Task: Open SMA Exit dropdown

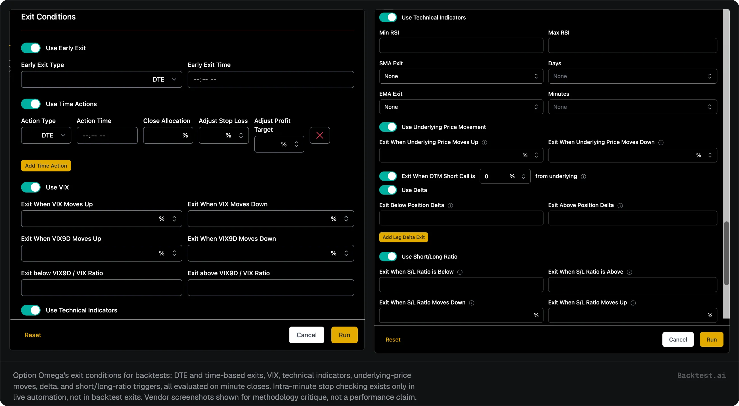Action: 461,76
